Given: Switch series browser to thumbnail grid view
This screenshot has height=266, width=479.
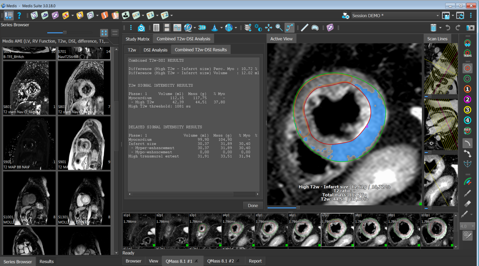Looking at the screenshot, I should [104, 33].
